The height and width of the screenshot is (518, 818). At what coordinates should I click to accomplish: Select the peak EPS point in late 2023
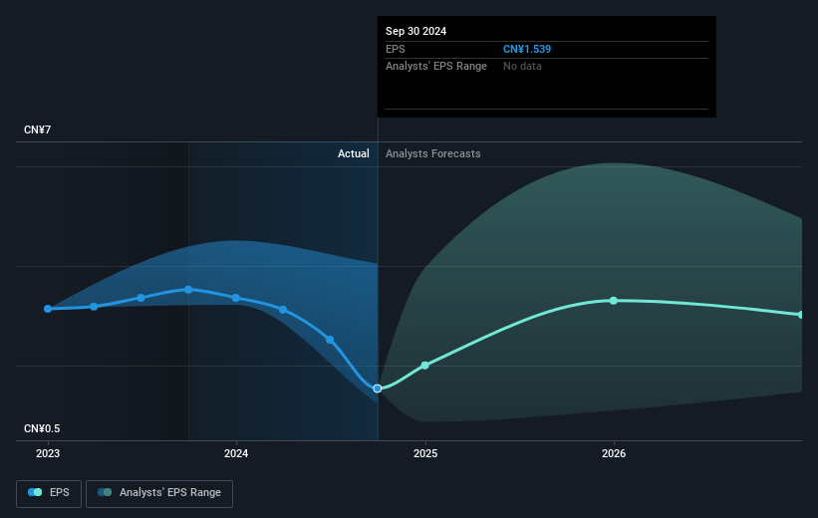[188, 290]
